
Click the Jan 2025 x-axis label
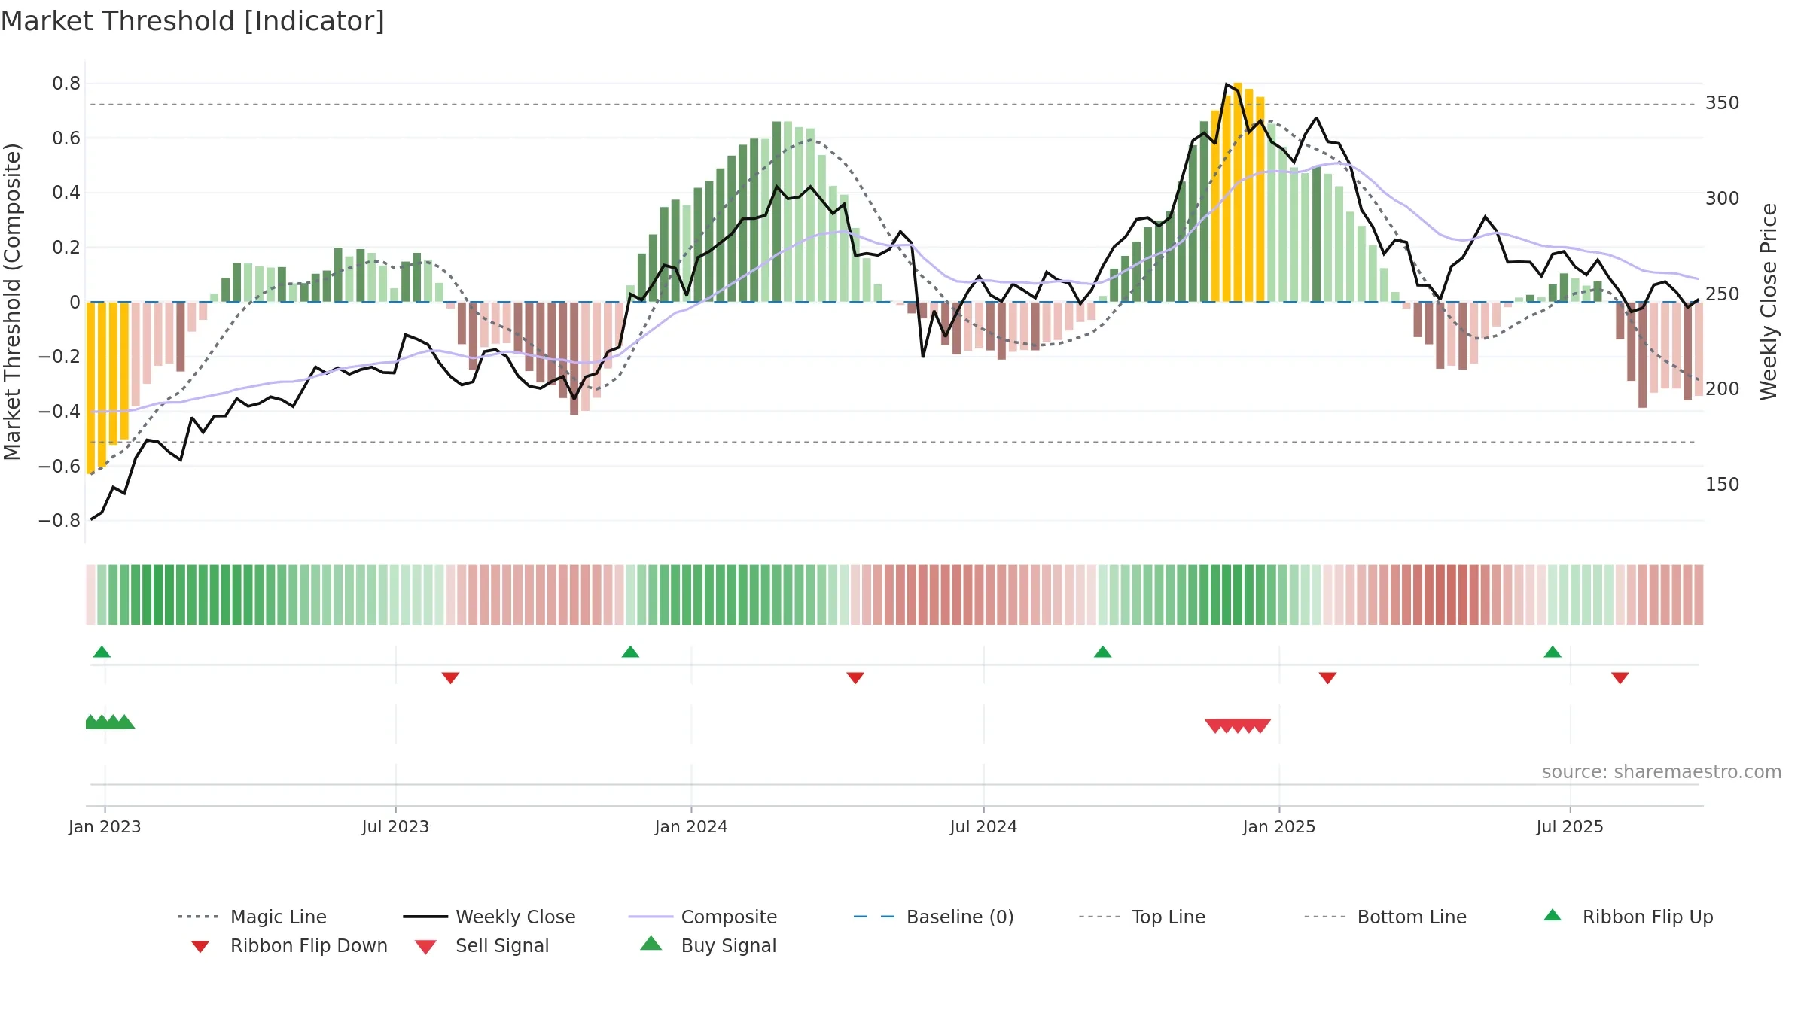tap(1279, 826)
